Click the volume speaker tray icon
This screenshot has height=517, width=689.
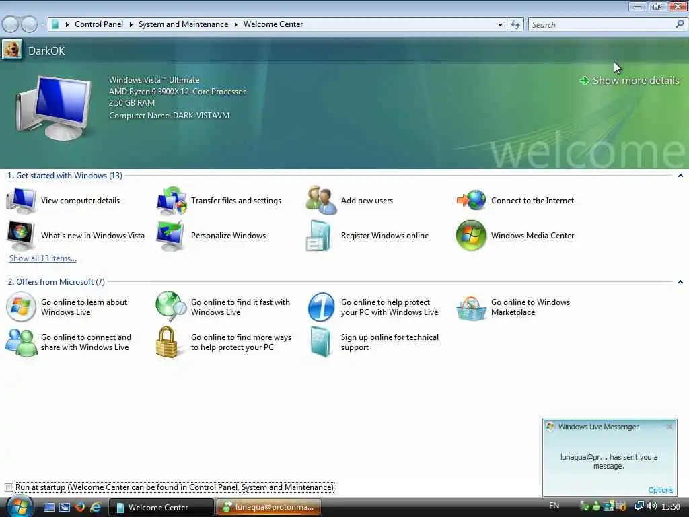click(651, 506)
